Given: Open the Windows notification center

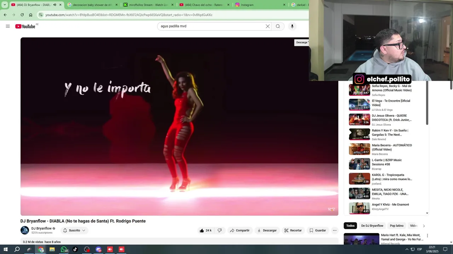Looking at the screenshot, I should (x=445, y=249).
